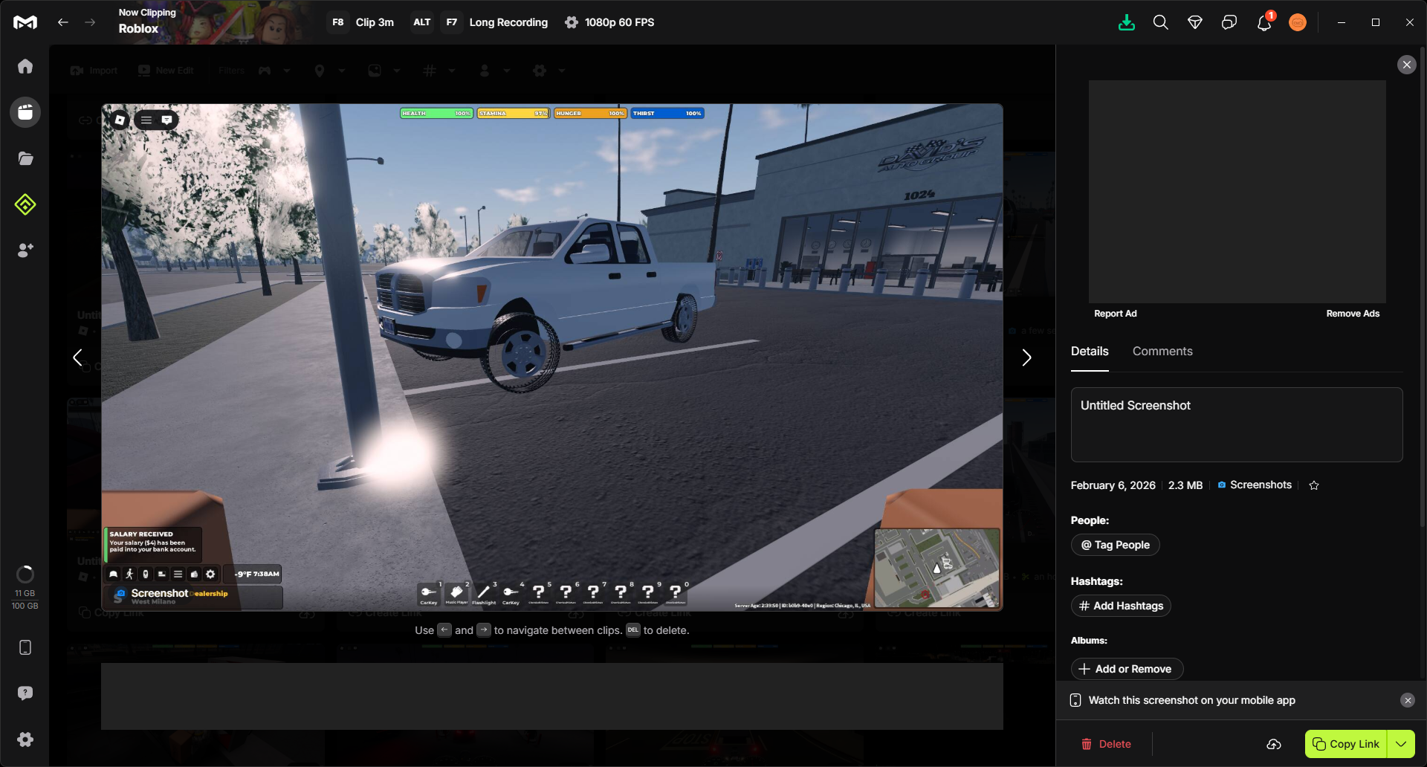Open the folders icon in sidebar
Screen dimensions: 1427x767
25,158
